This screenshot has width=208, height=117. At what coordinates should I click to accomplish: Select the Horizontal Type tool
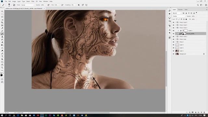pyautogui.click(x=2, y=56)
